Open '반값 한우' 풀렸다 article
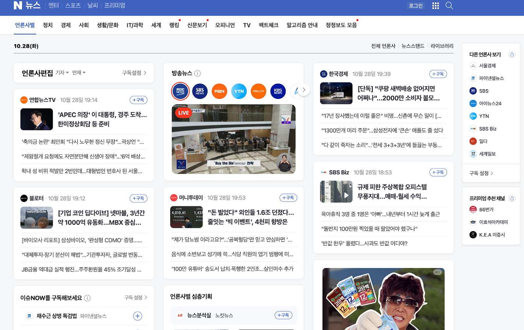Viewport: 524px width, 330px height. tap(365, 243)
